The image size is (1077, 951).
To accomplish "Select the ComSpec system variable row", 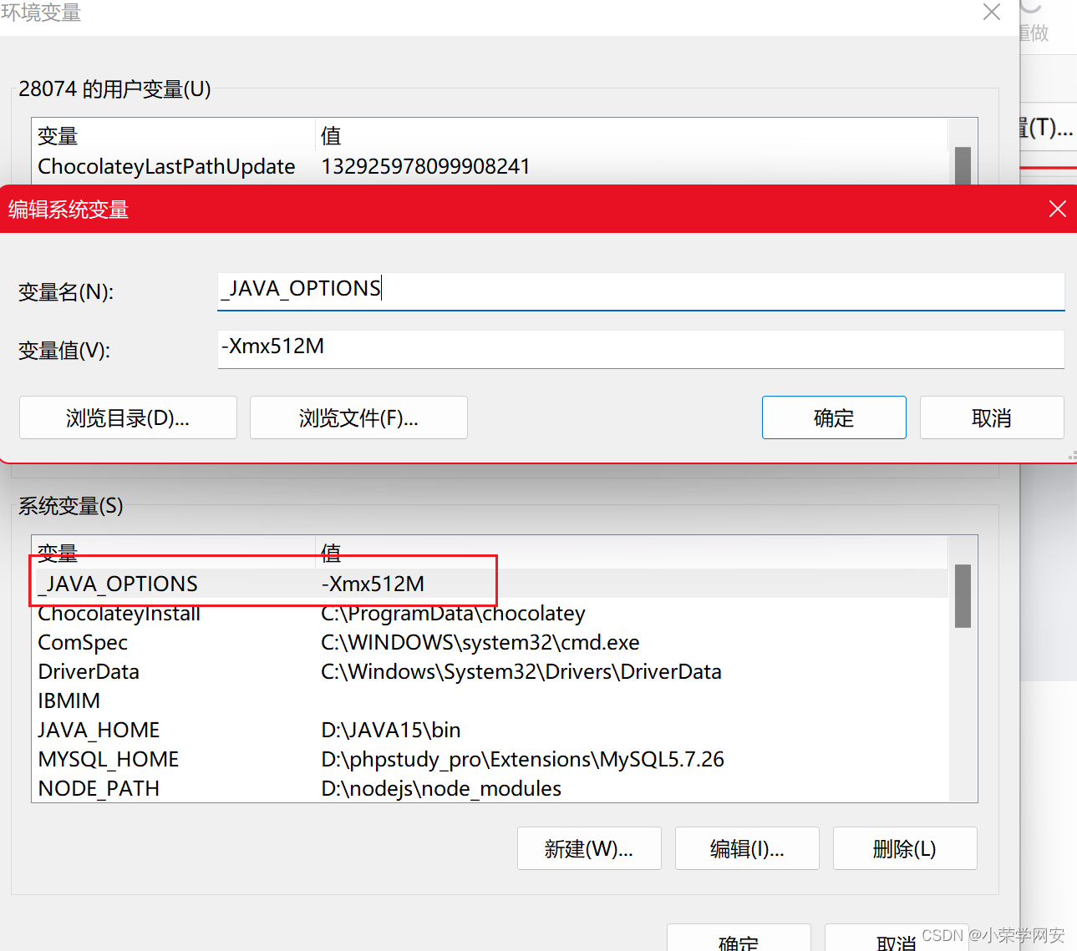I will [490, 642].
